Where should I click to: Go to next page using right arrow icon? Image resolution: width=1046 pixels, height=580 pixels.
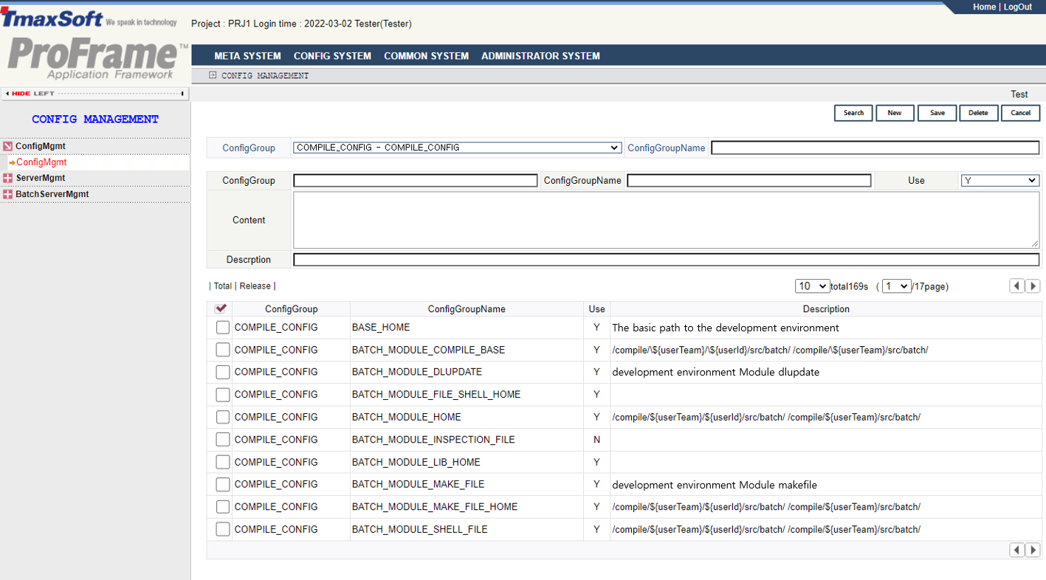[1033, 286]
